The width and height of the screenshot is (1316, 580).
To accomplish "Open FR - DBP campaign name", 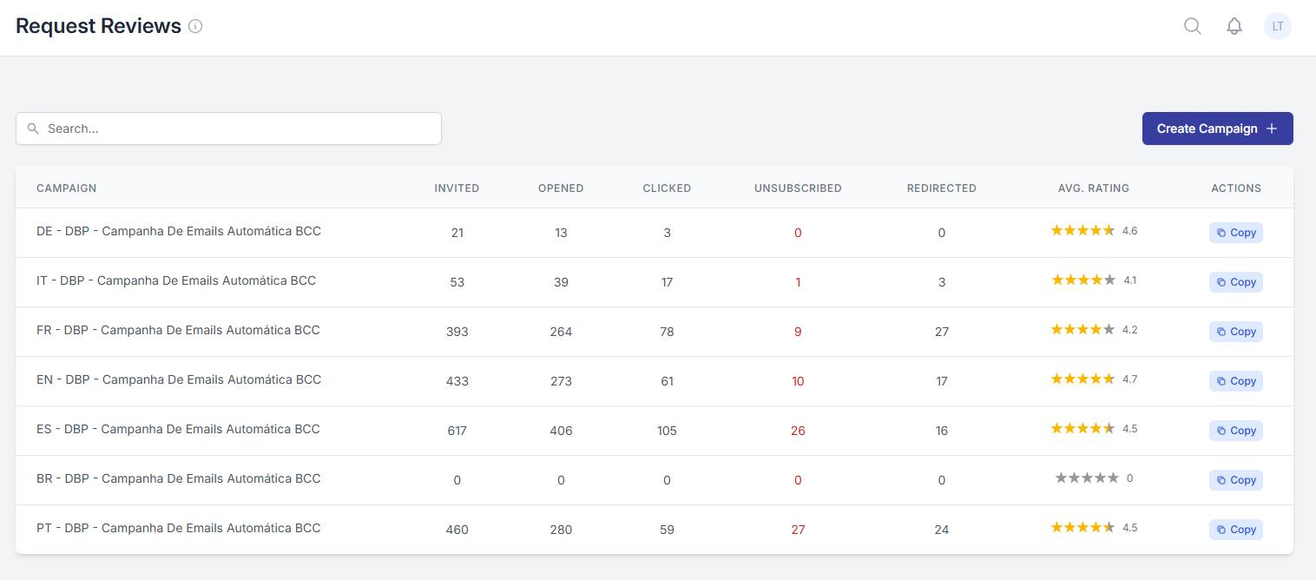I will tap(178, 330).
